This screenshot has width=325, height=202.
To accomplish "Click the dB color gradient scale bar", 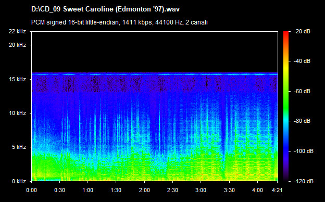I will click(x=286, y=106).
